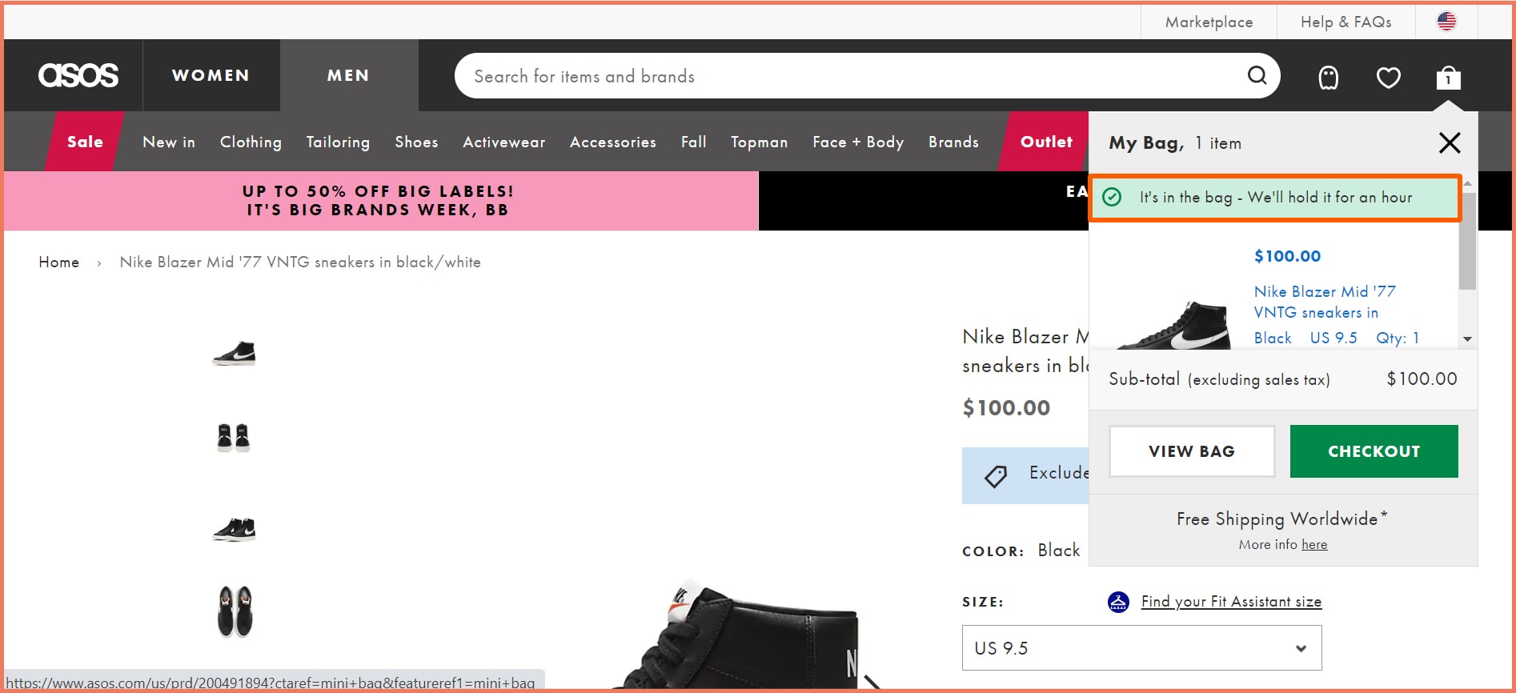The height and width of the screenshot is (693, 1516).
Task: Open the Brands menu
Action: click(x=953, y=142)
